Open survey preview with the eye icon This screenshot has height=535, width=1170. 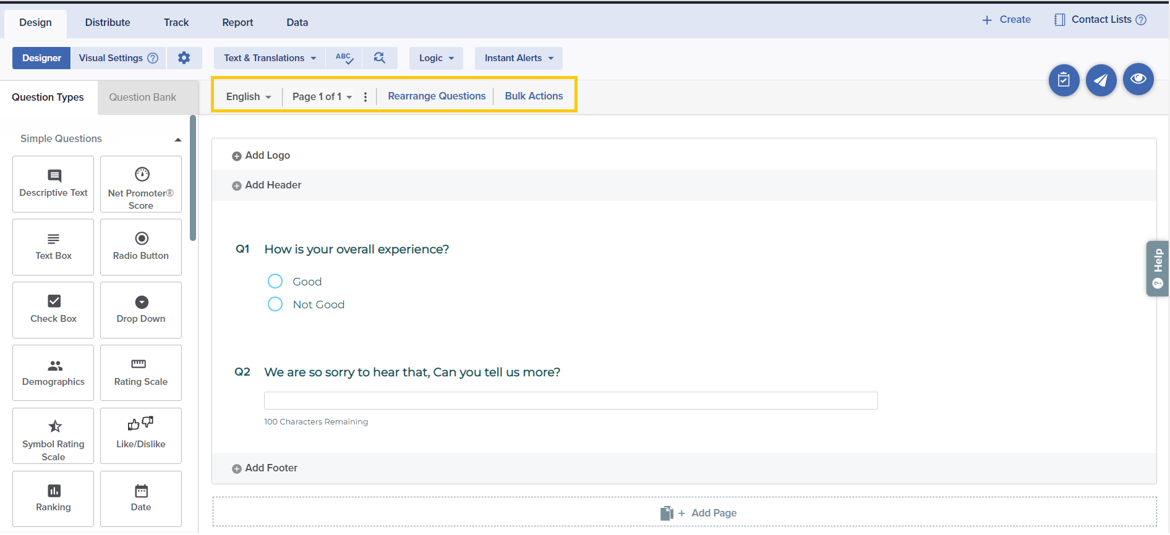pyautogui.click(x=1138, y=79)
